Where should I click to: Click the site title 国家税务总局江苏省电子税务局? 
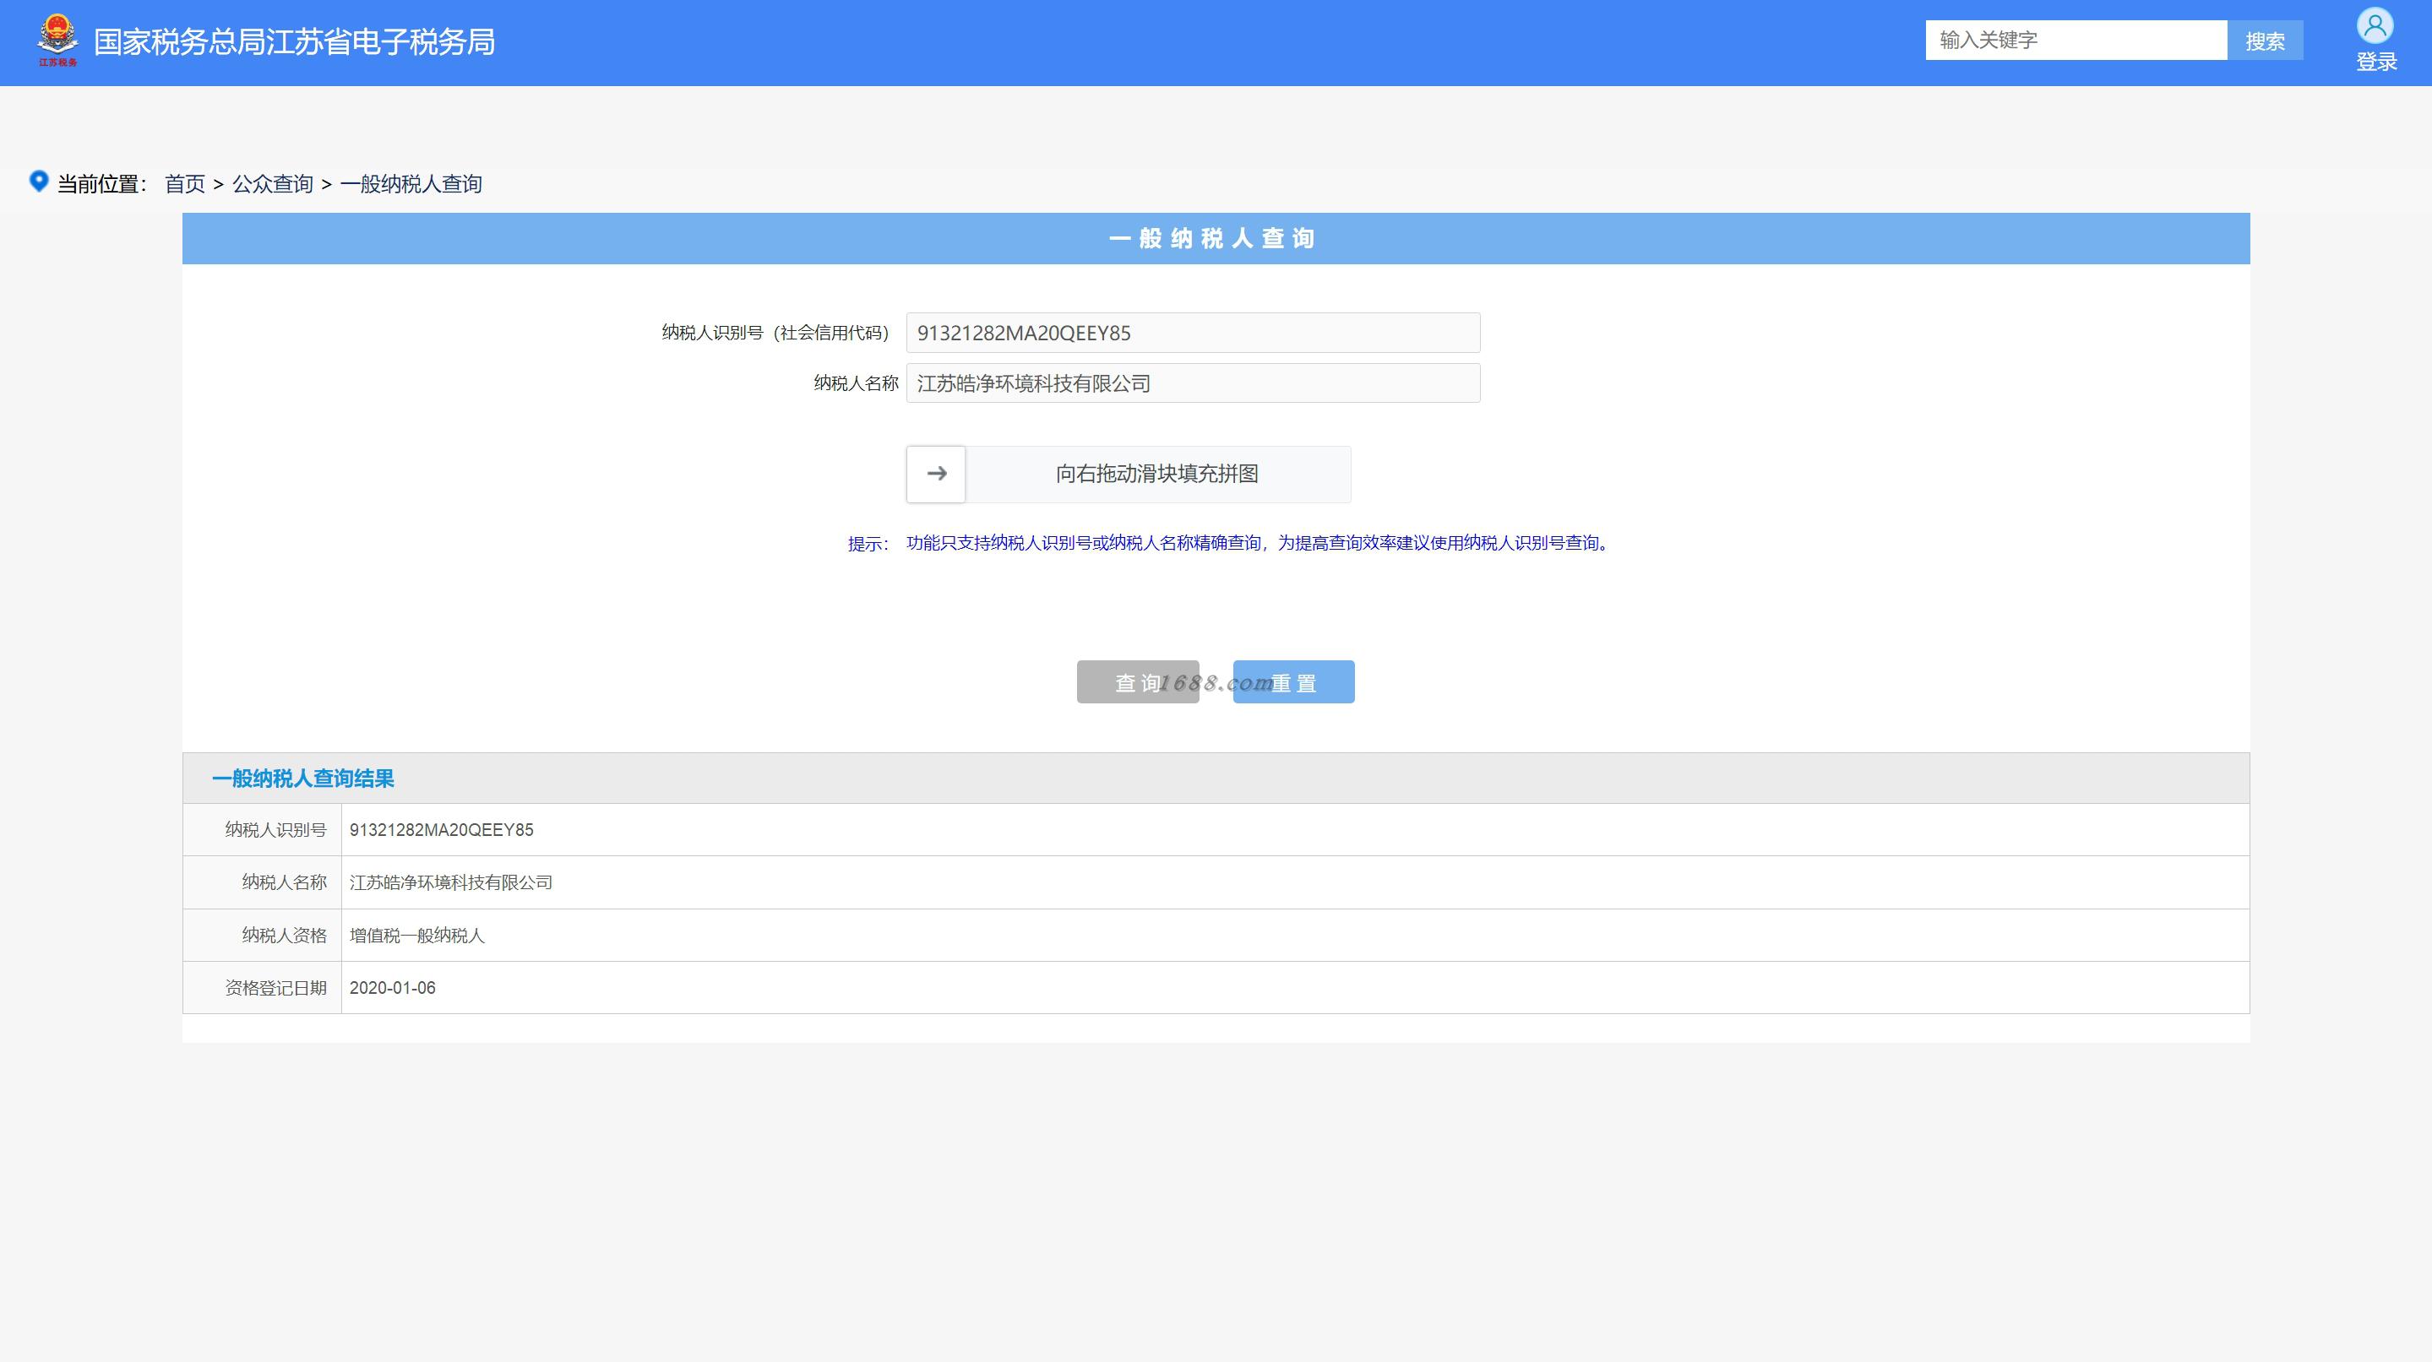tap(295, 42)
